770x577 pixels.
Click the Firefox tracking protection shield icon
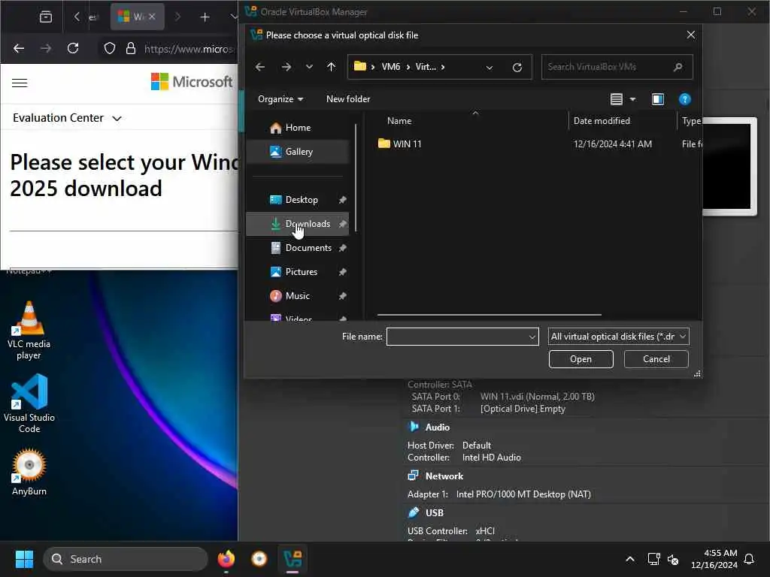pos(110,48)
